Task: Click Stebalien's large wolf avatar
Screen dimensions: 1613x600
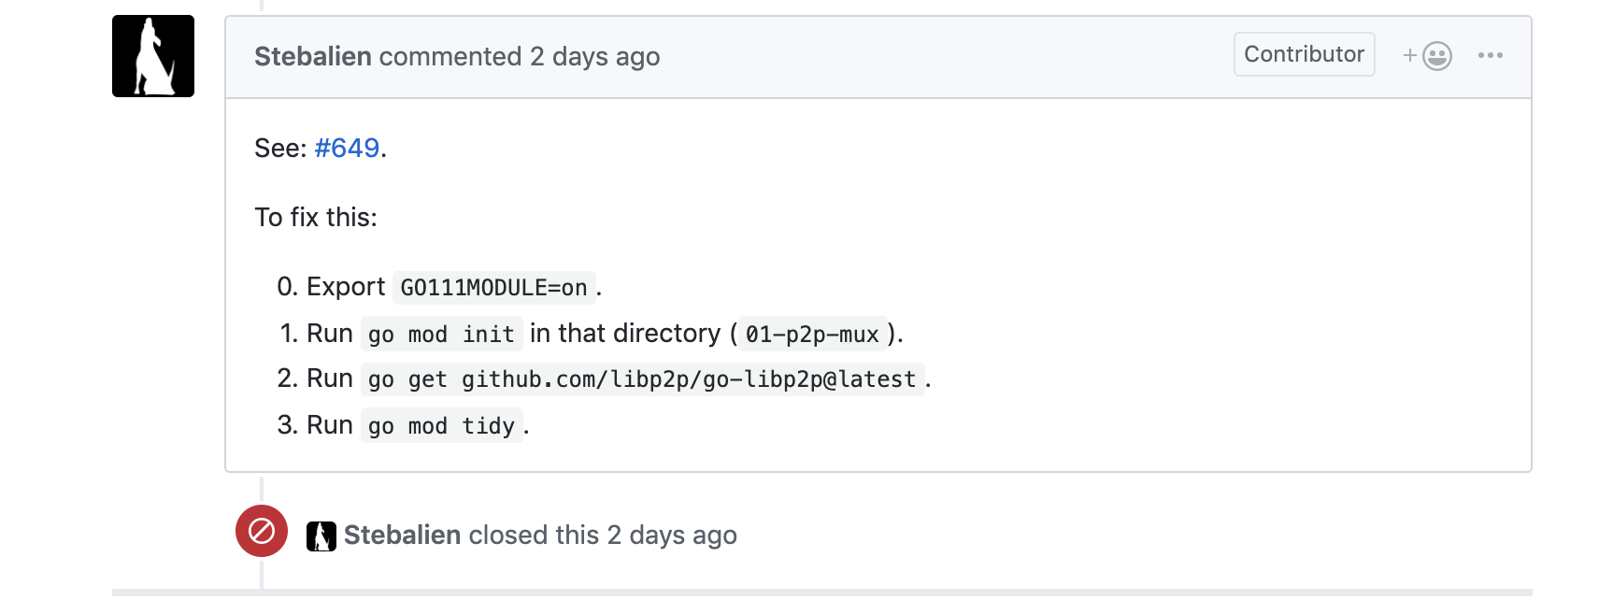Action: [153, 56]
